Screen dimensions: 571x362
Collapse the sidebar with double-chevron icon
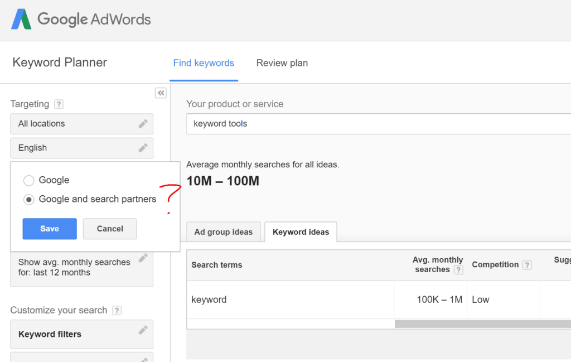(161, 93)
